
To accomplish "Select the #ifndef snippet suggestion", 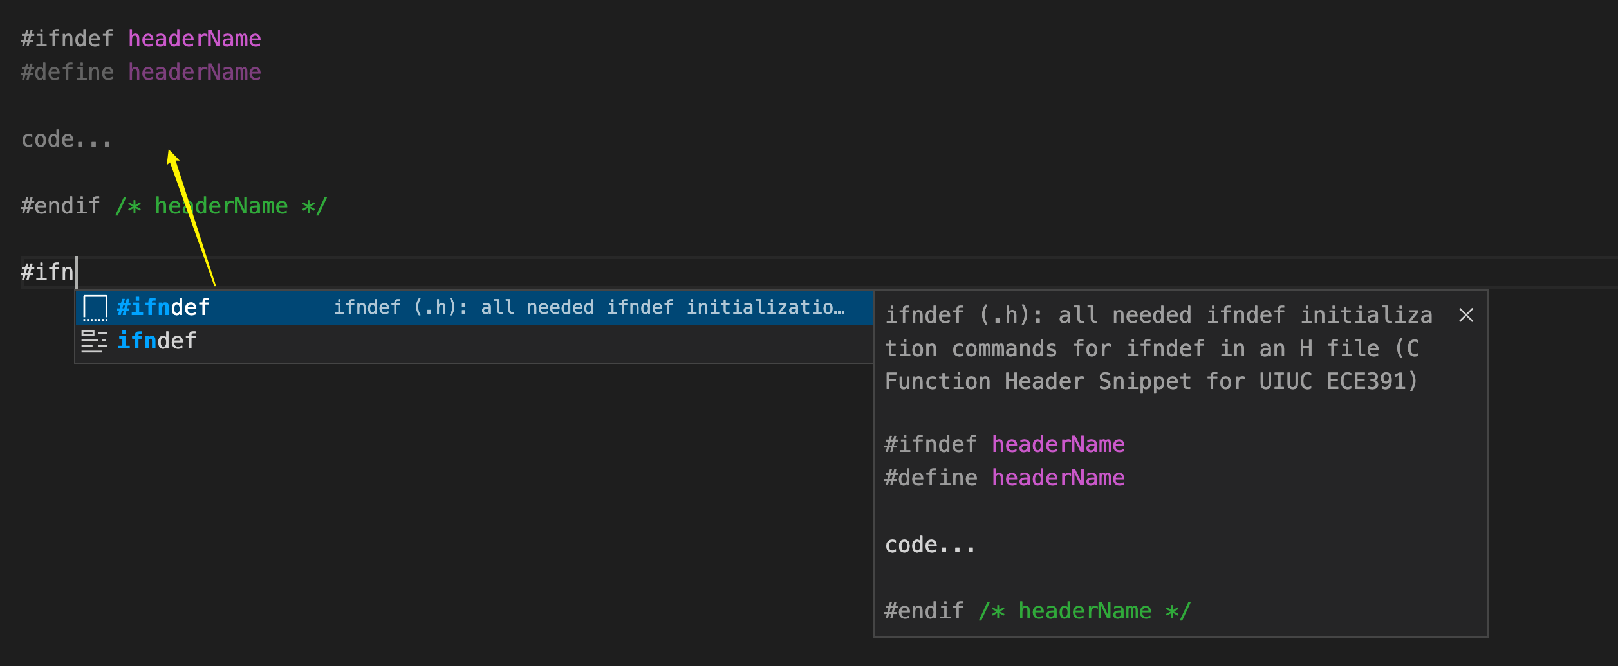I will coord(474,307).
